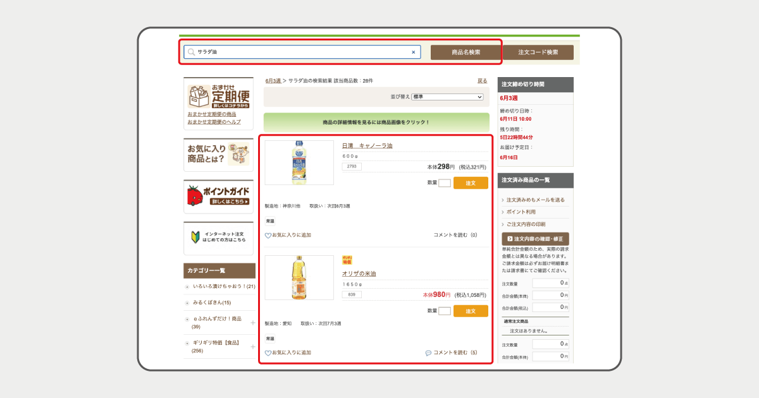Click the beginner mark インターネット注文 banner

(x=218, y=238)
